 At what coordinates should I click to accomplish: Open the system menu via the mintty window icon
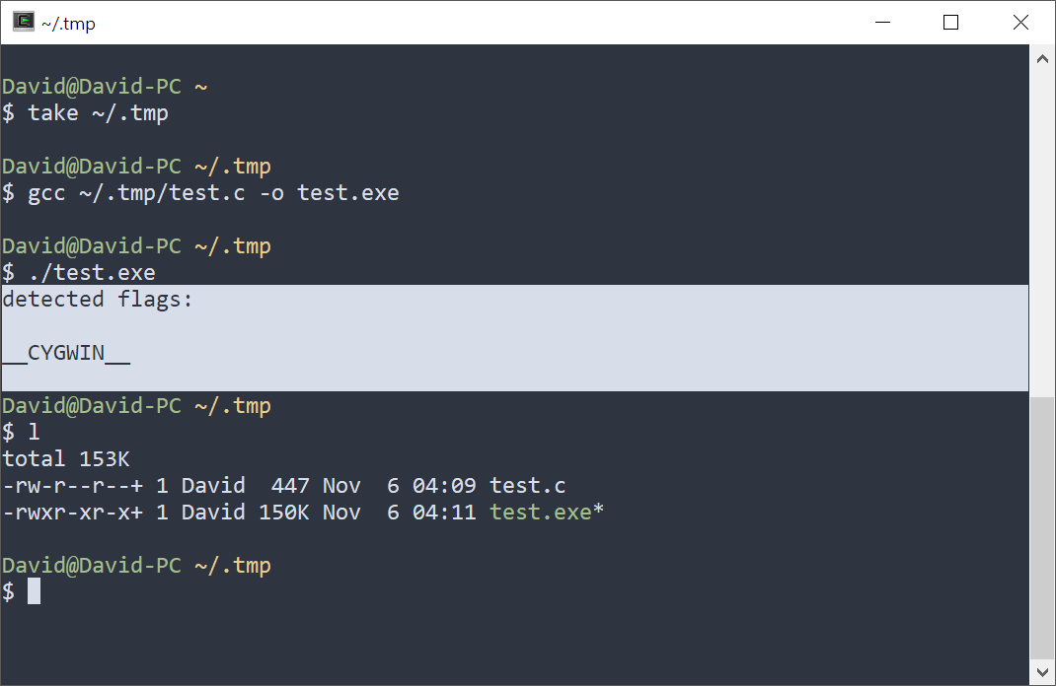coord(22,22)
